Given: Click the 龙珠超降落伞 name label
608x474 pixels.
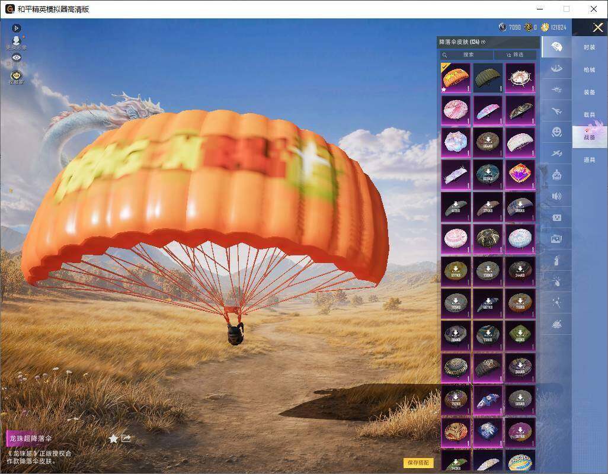Looking at the screenshot, I should coord(31,438).
